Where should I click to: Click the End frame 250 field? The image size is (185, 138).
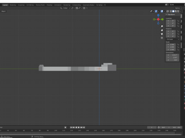click(x=177, y=127)
